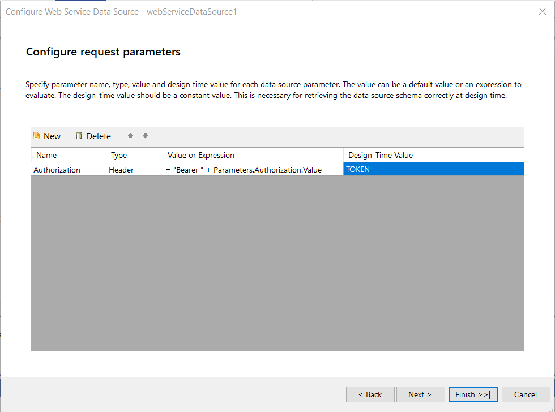Screen dimensions: 555x412
Task: Move parameter up with the up arrow
Action: tap(130, 136)
